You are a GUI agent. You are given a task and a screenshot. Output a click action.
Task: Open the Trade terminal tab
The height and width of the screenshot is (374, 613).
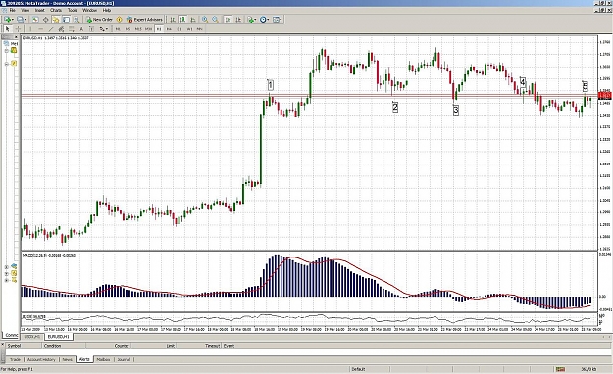coord(15,359)
